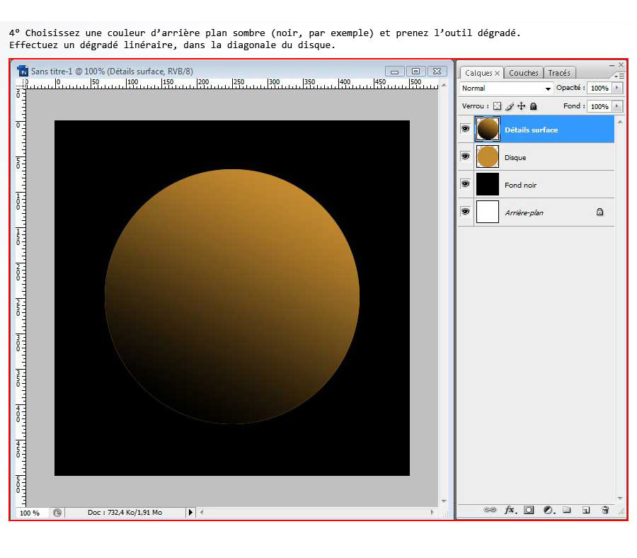Click the new layer icon
Screen dimensions: 637x558
coord(585,510)
